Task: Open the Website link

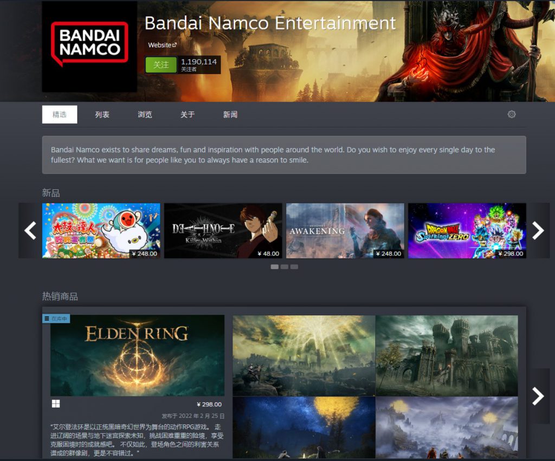Action: tap(160, 46)
